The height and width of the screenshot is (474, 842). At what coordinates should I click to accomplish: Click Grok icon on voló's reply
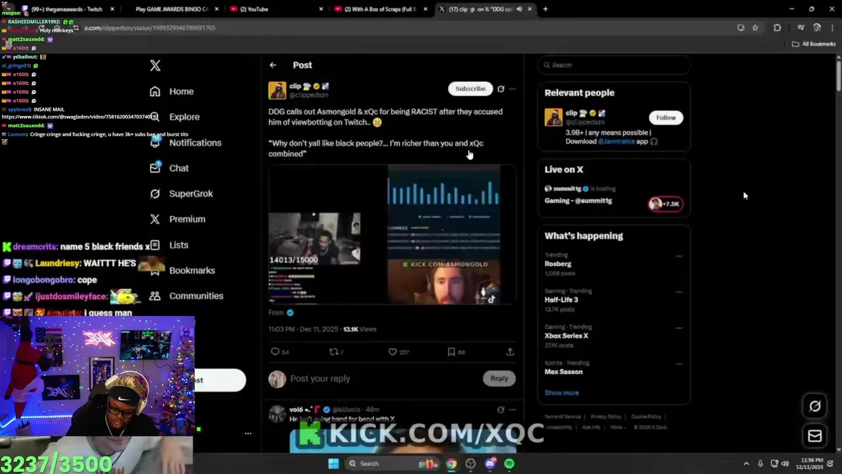point(501,409)
